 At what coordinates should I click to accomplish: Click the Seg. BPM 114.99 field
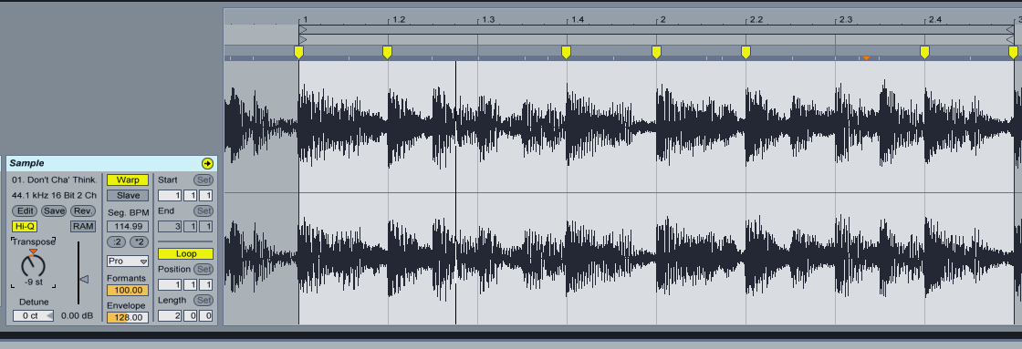(128, 227)
